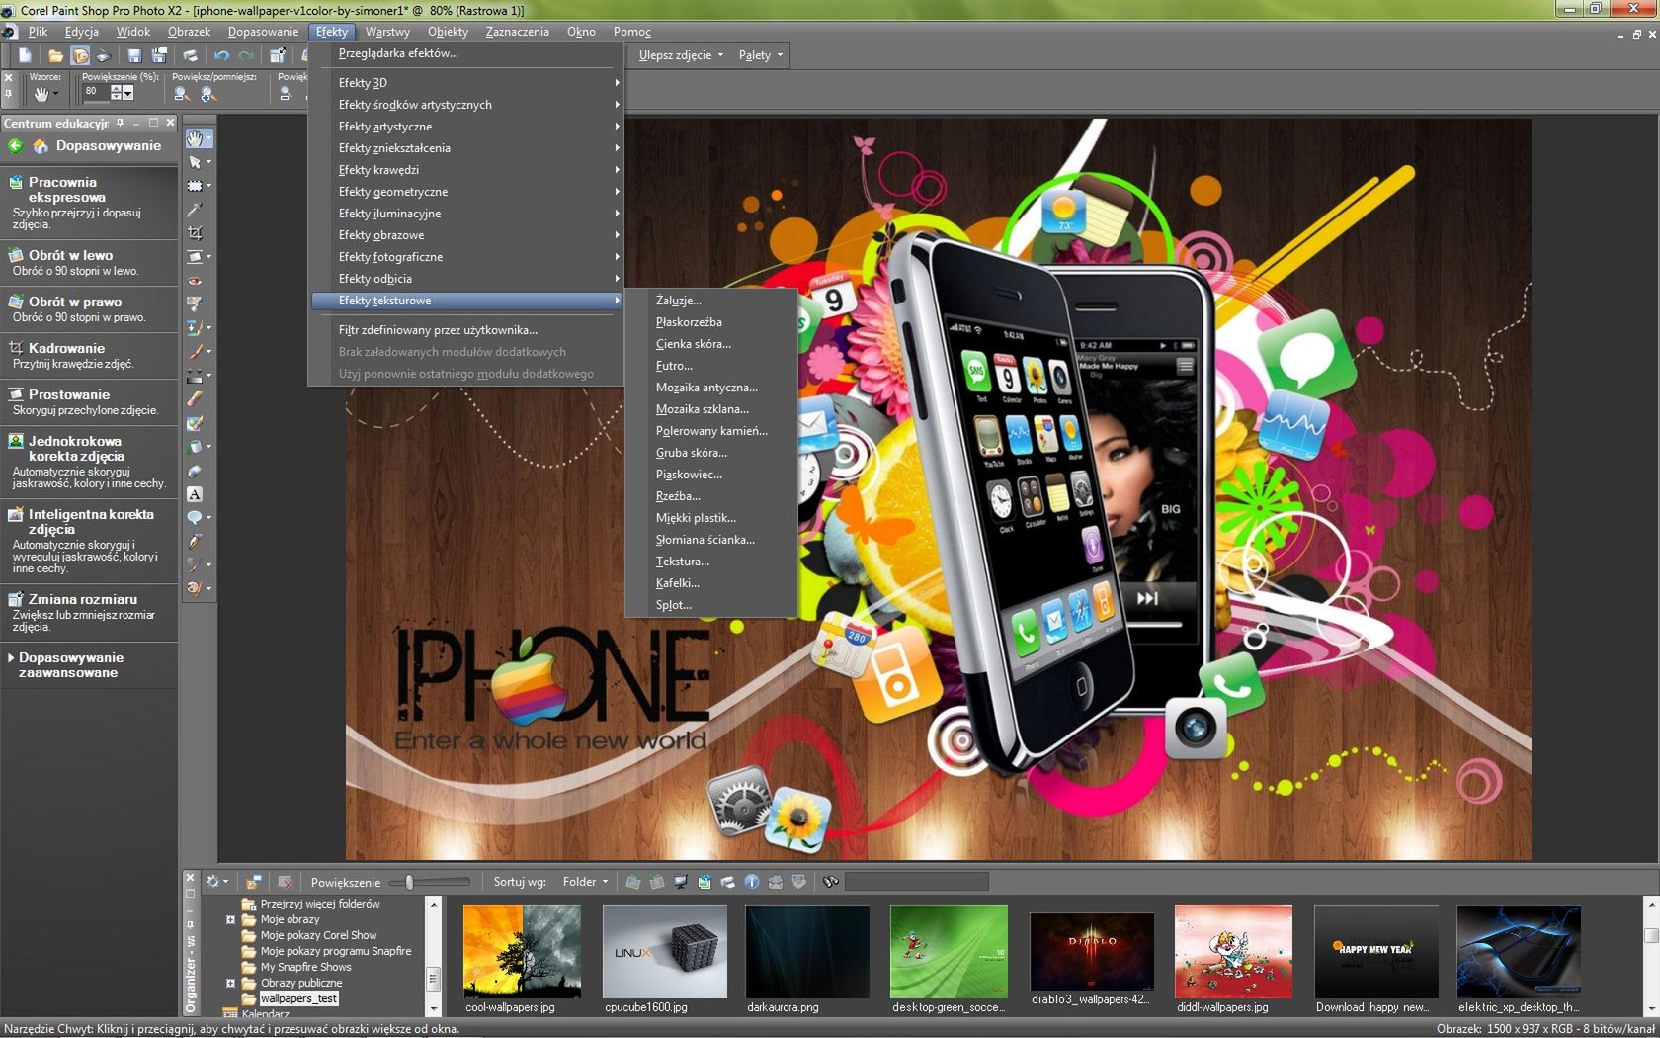Open the Palety dropdown
Viewport: 1660px width, 1038px height.
(760, 55)
